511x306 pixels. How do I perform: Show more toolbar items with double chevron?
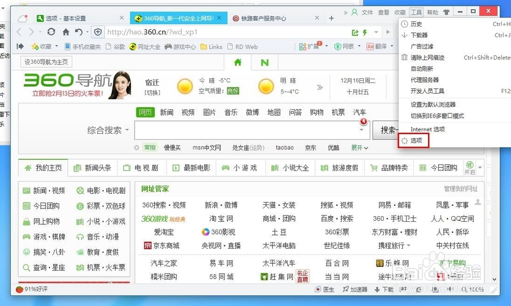pos(345,13)
